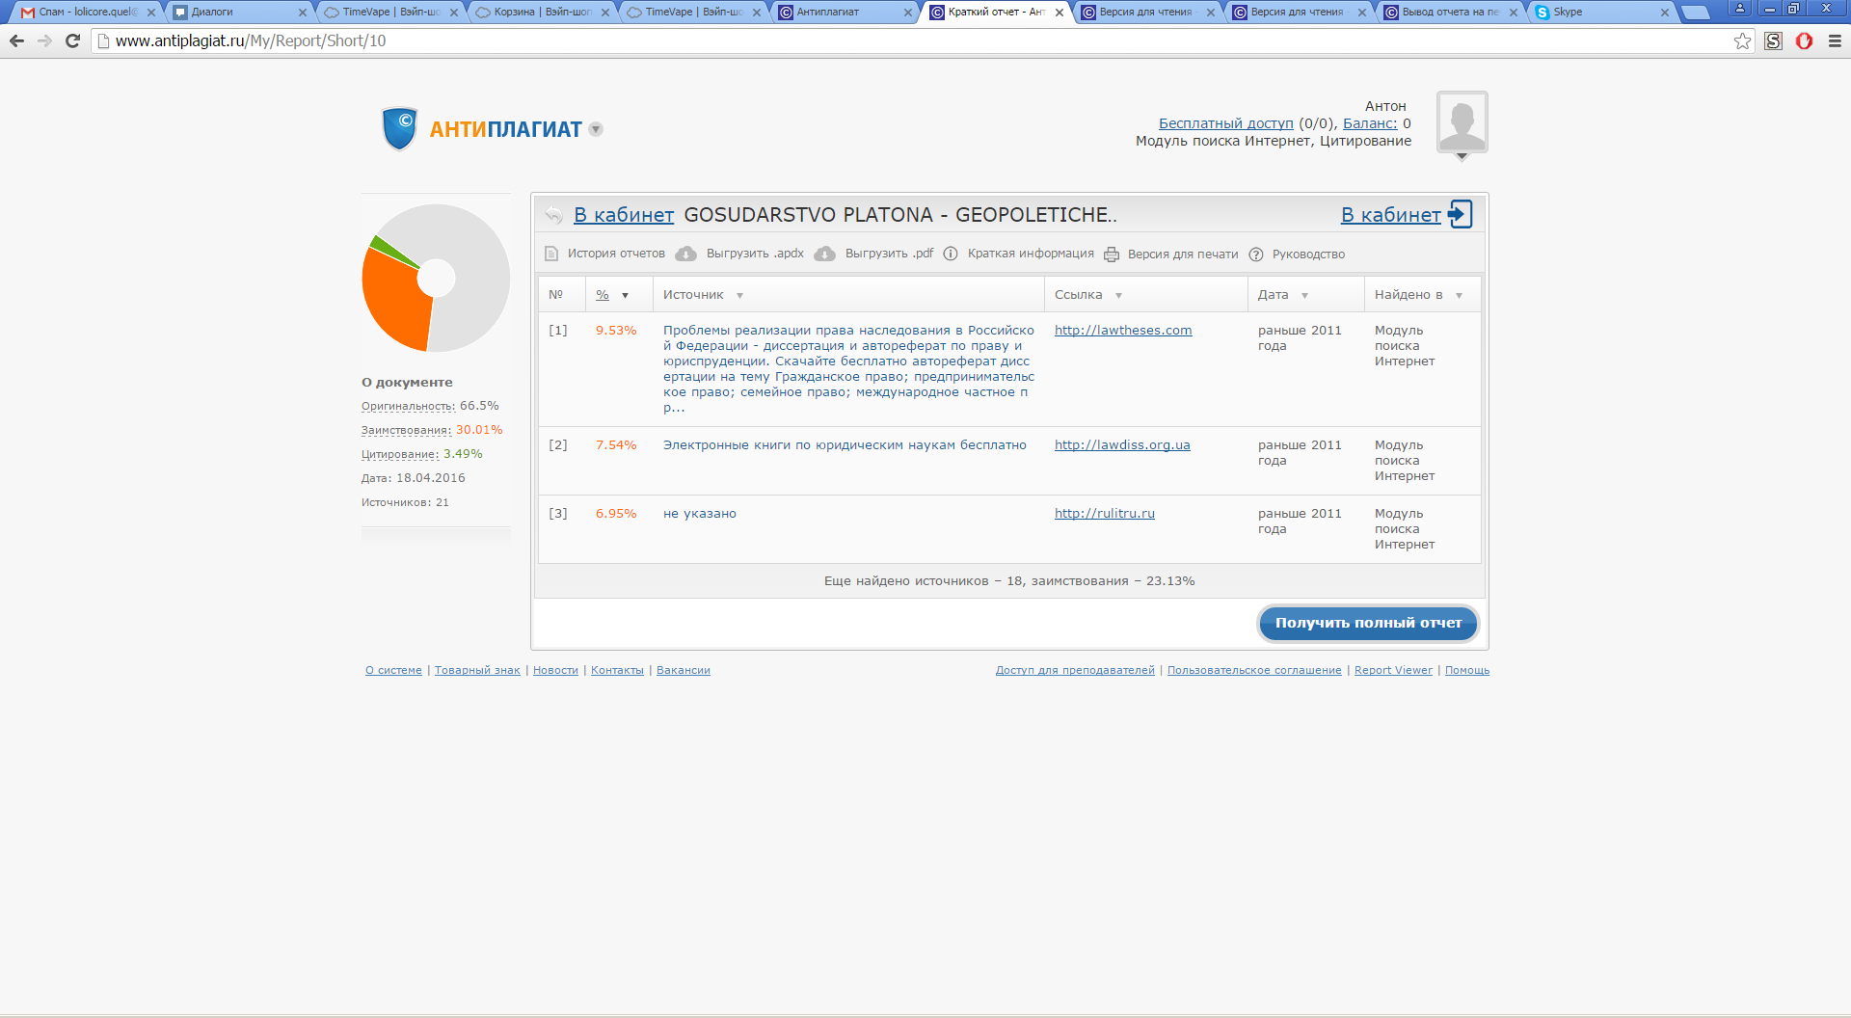Open Пользовательское соглашение footer link
1851x1018 pixels.
[x=1254, y=670]
